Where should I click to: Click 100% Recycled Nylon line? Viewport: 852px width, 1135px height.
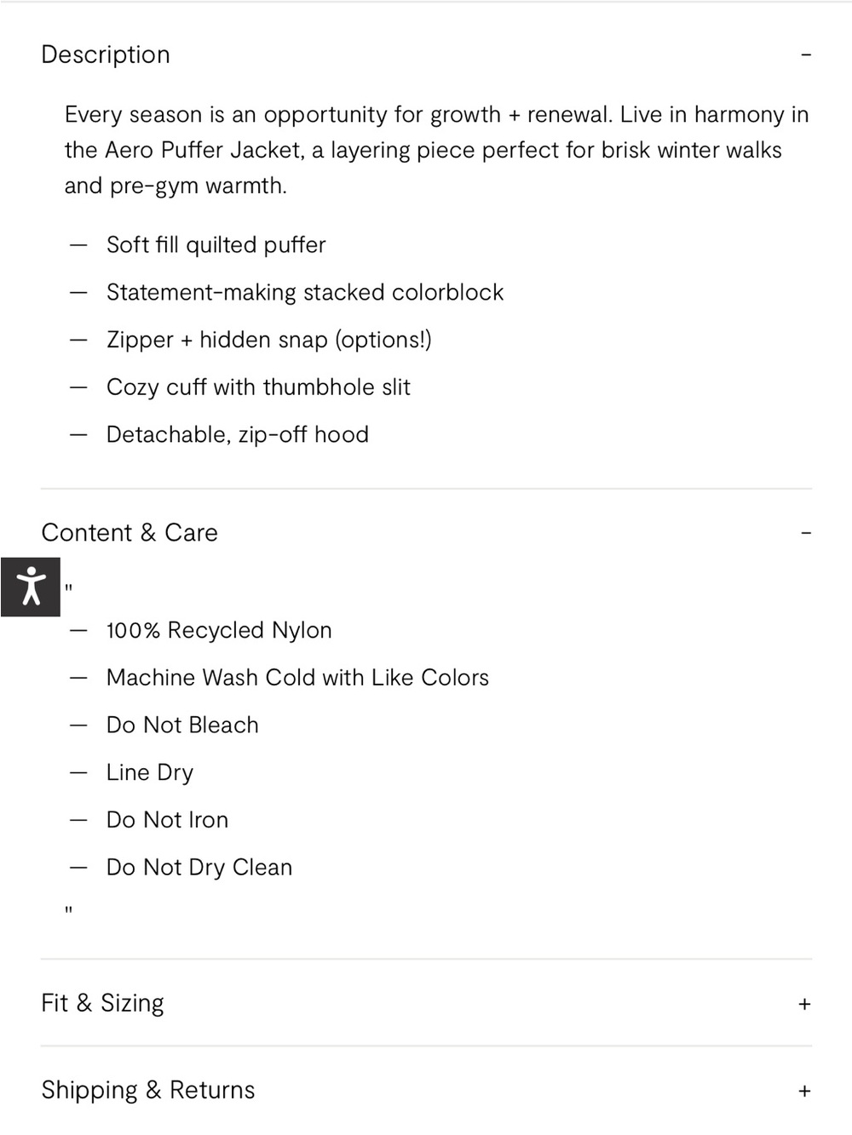tap(219, 631)
